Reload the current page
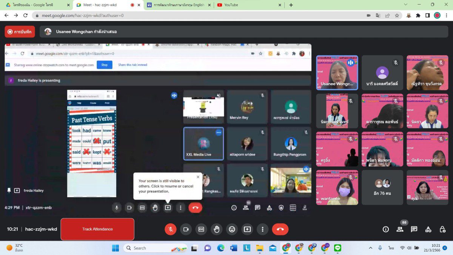 pos(25,15)
